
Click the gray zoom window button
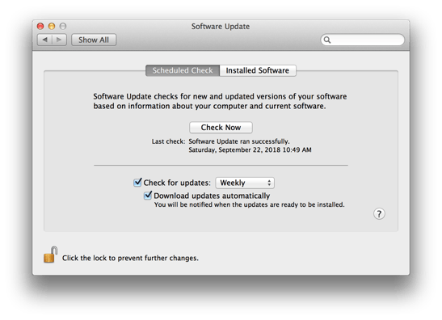pyautogui.click(x=63, y=26)
